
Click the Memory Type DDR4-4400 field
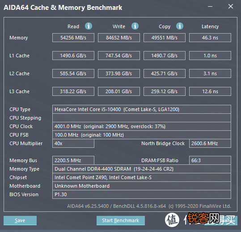click(x=142, y=169)
